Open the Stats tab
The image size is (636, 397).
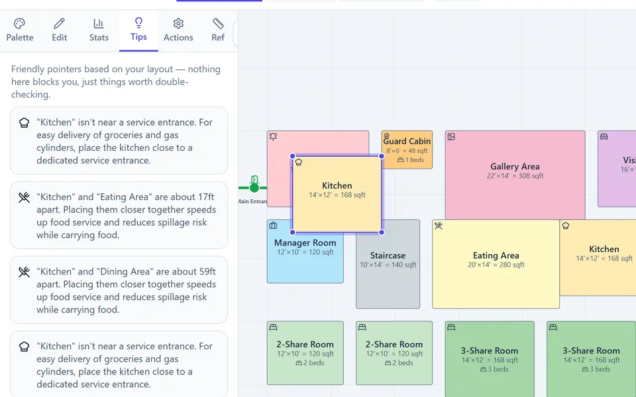coord(99,30)
